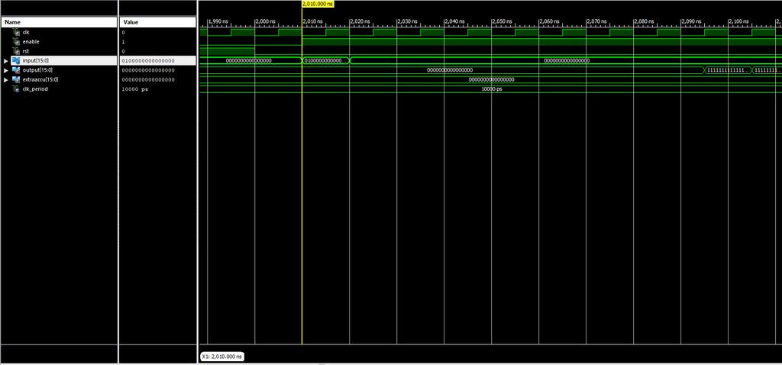Click the Value column header
The height and width of the screenshot is (365, 782).
157,22
